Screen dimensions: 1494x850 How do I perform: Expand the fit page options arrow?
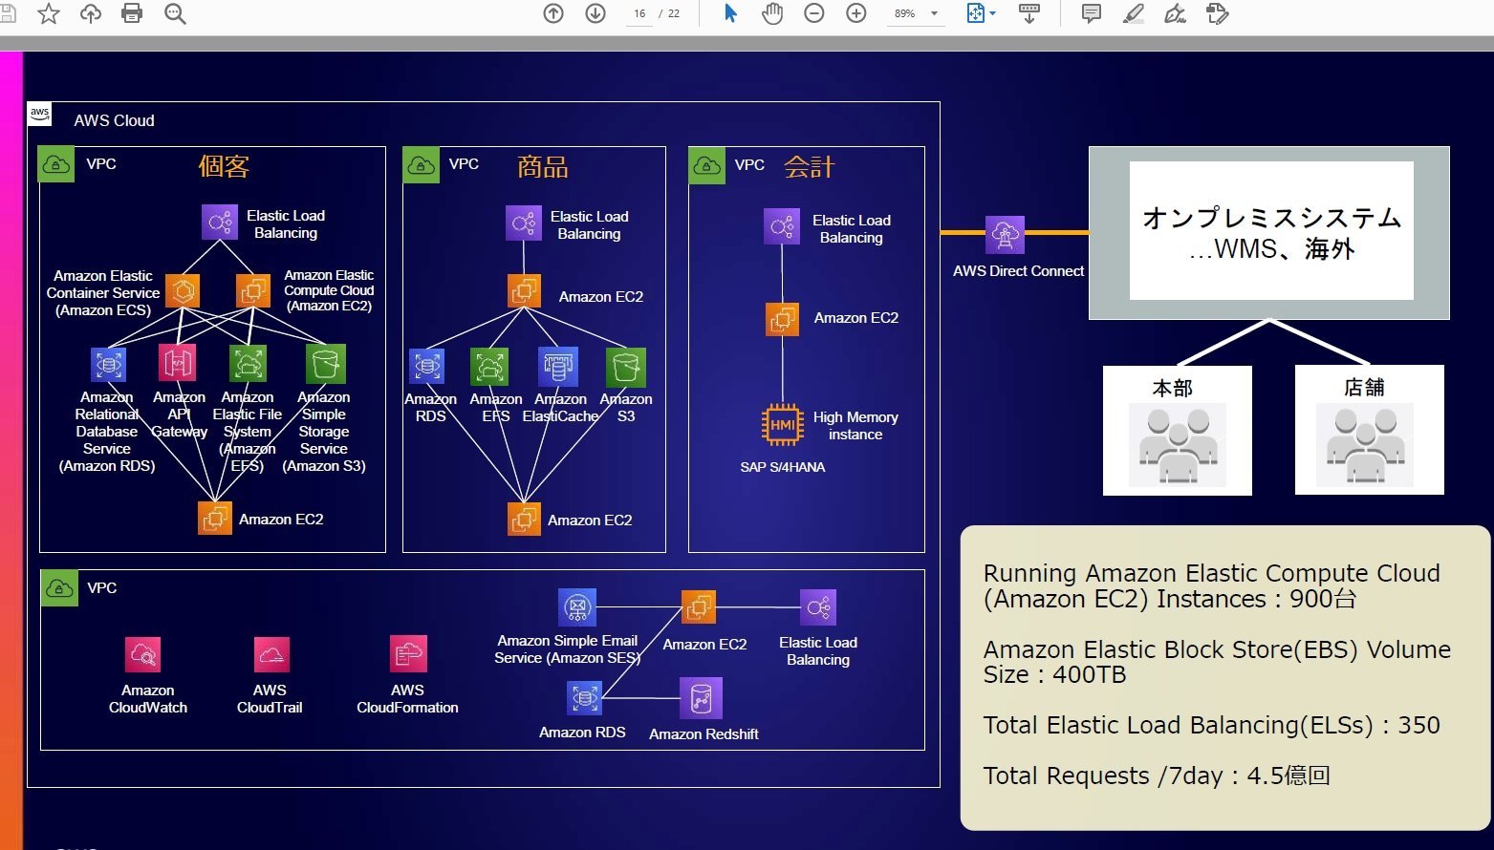click(993, 13)
